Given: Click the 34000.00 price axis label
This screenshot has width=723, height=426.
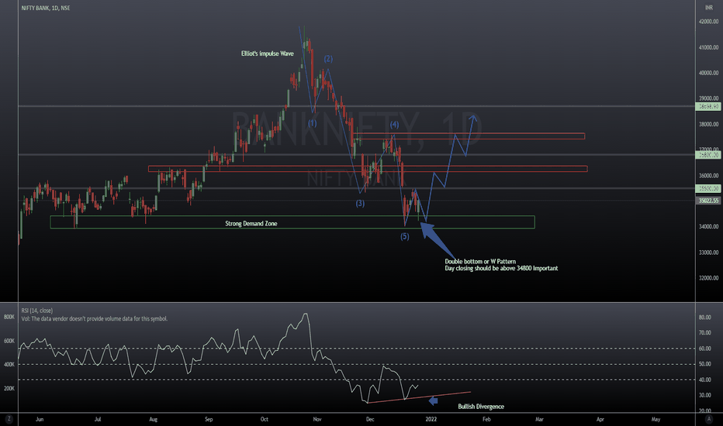Looking at the screenshot, I should coord(709,227).
